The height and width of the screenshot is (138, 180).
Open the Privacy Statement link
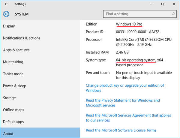coord(123,100)
